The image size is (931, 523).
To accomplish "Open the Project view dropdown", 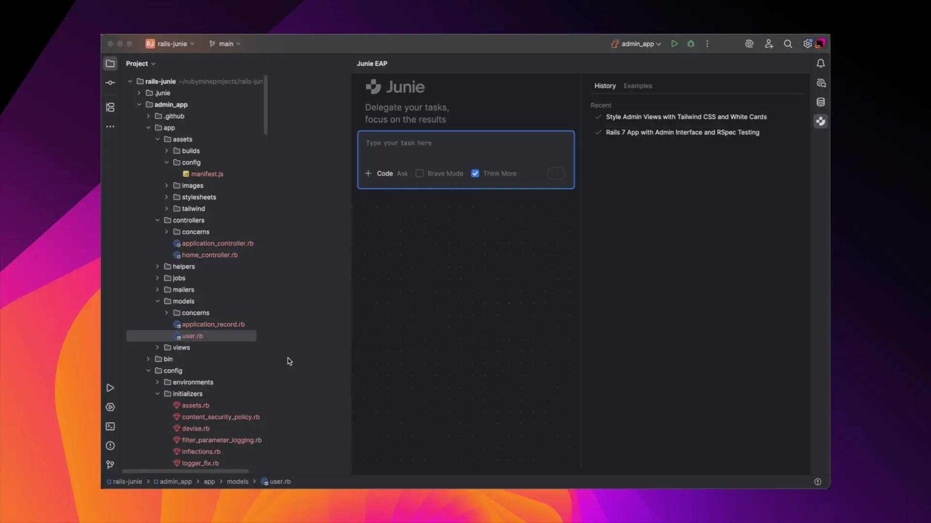I will [x=141, y=63].
